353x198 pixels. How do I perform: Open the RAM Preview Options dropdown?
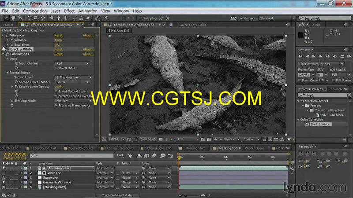pos(321,64)
